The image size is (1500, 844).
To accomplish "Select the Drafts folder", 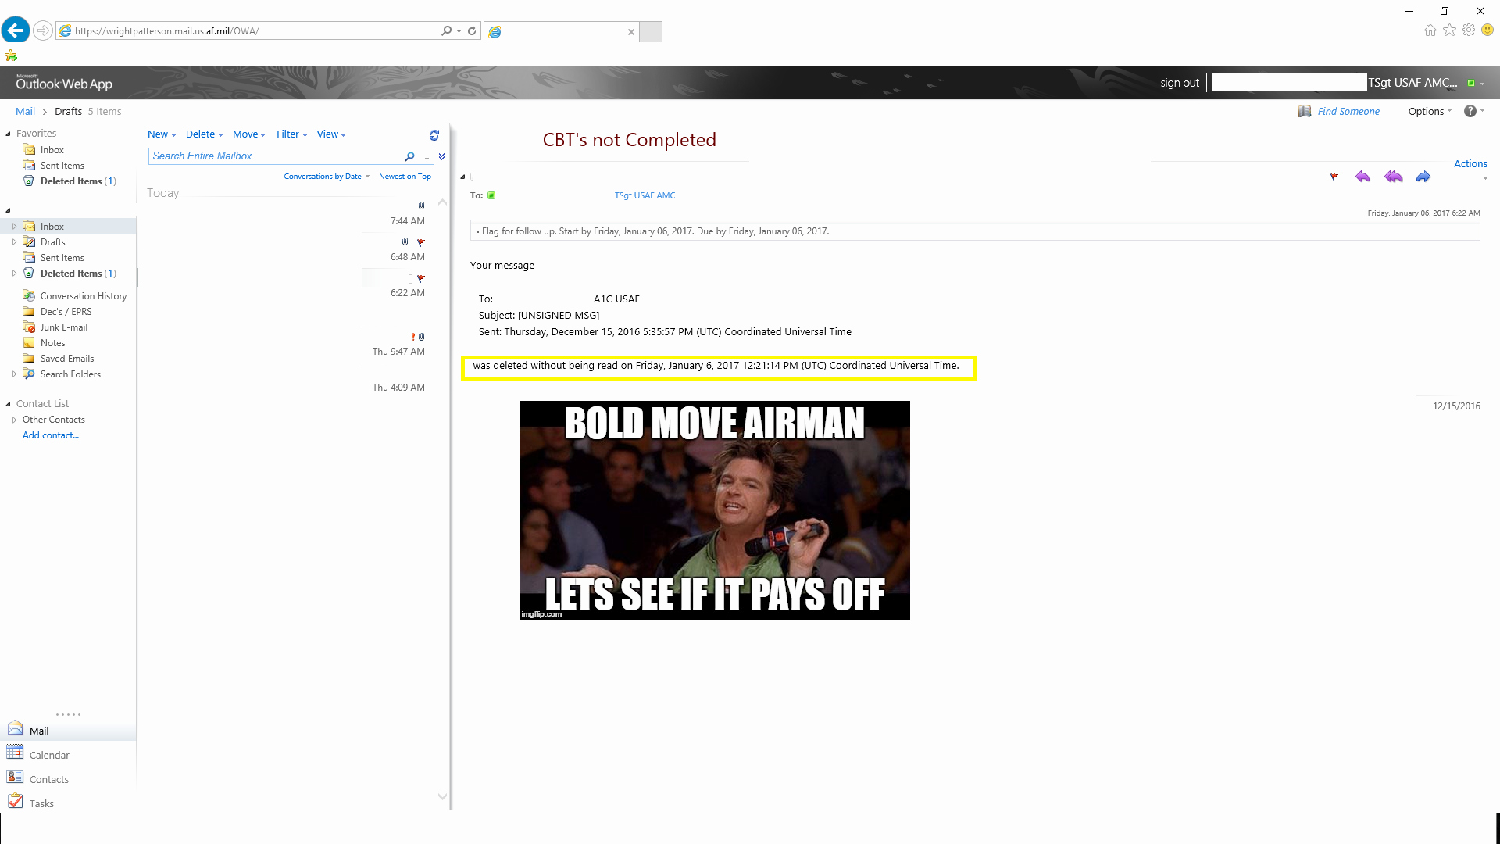I will tap(52, 241).
